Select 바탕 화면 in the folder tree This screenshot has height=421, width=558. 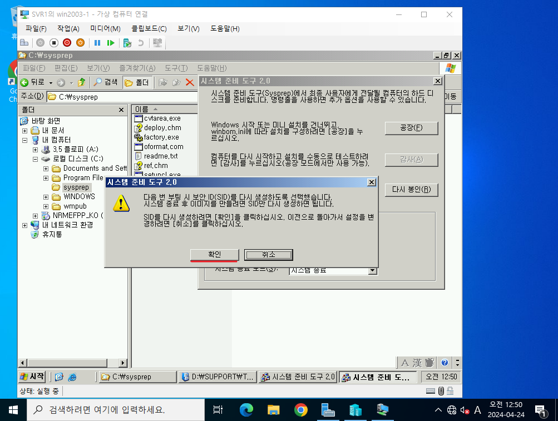click(x=46, y=121)
